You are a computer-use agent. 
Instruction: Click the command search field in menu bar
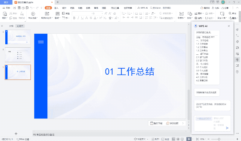[x=161, y=8]
